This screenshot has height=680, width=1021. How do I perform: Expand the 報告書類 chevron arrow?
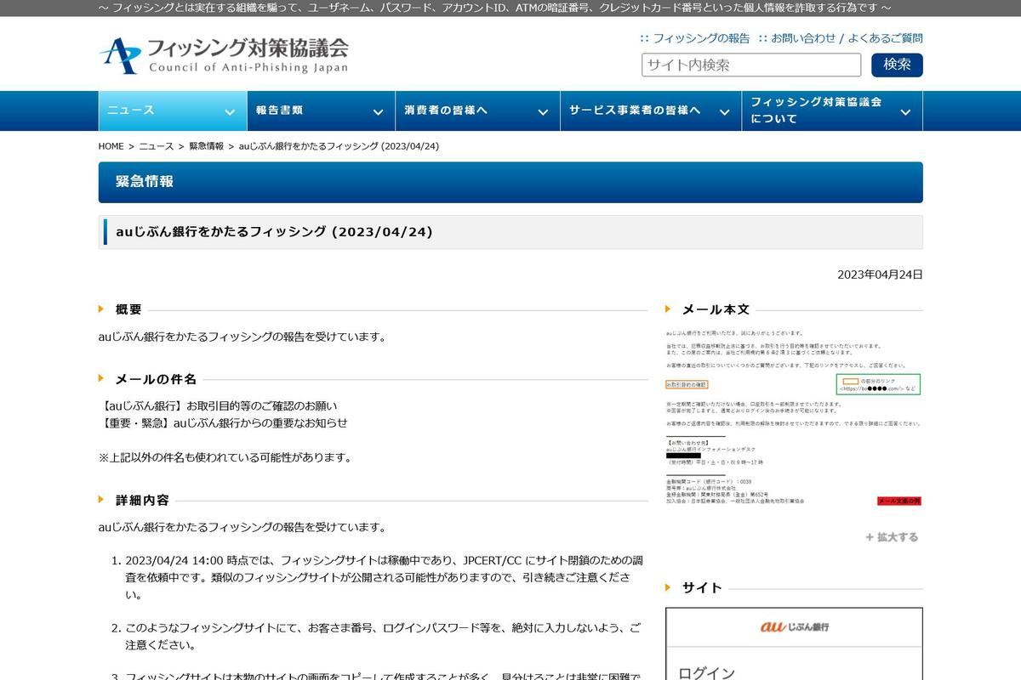378,111
